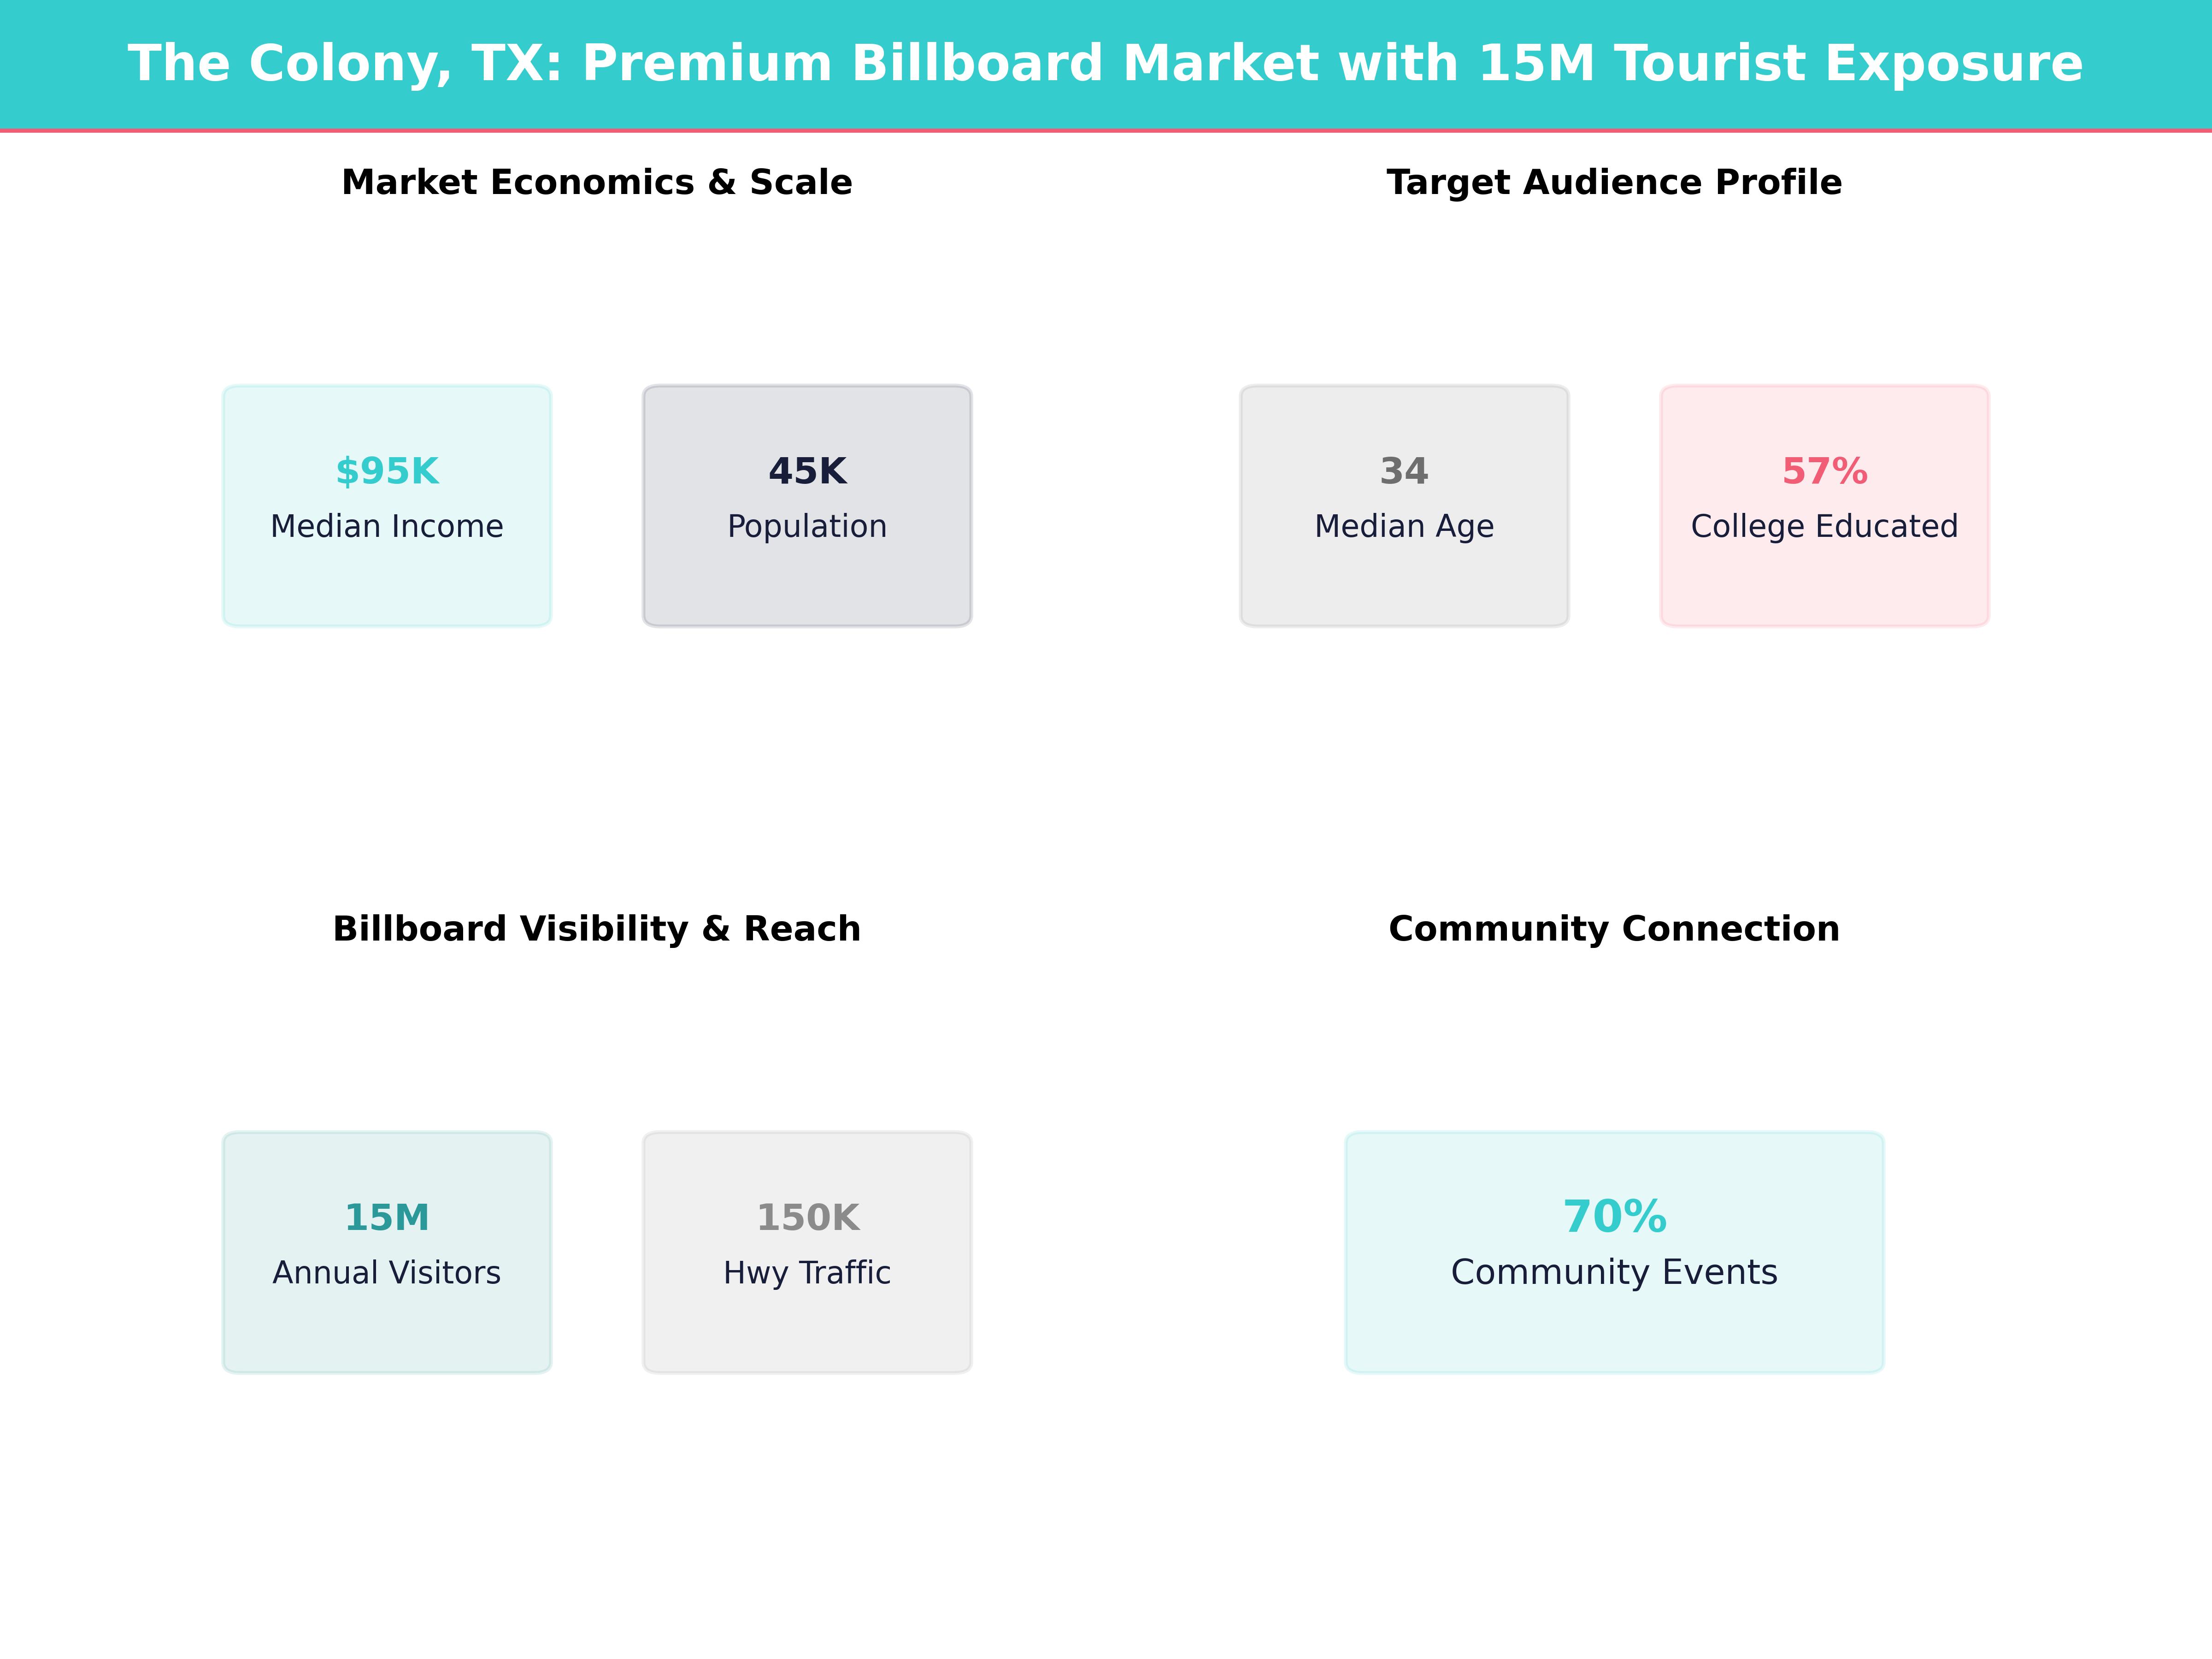The width and height of the screenshot is (2212, 1659).
Task: Select the Median Age label
Action: [x=1404, y=526]
